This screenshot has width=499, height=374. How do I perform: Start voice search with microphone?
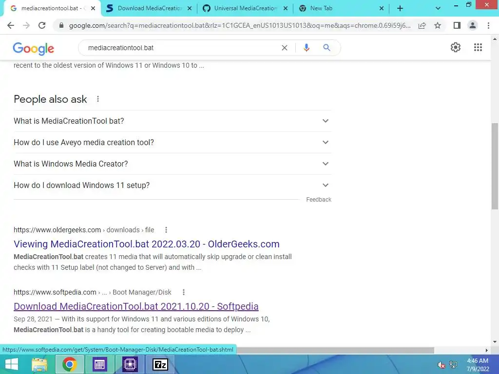click(x=307, y=48)
